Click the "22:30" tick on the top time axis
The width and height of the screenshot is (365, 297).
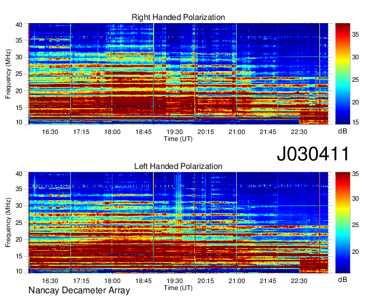[x=299, y=132]
